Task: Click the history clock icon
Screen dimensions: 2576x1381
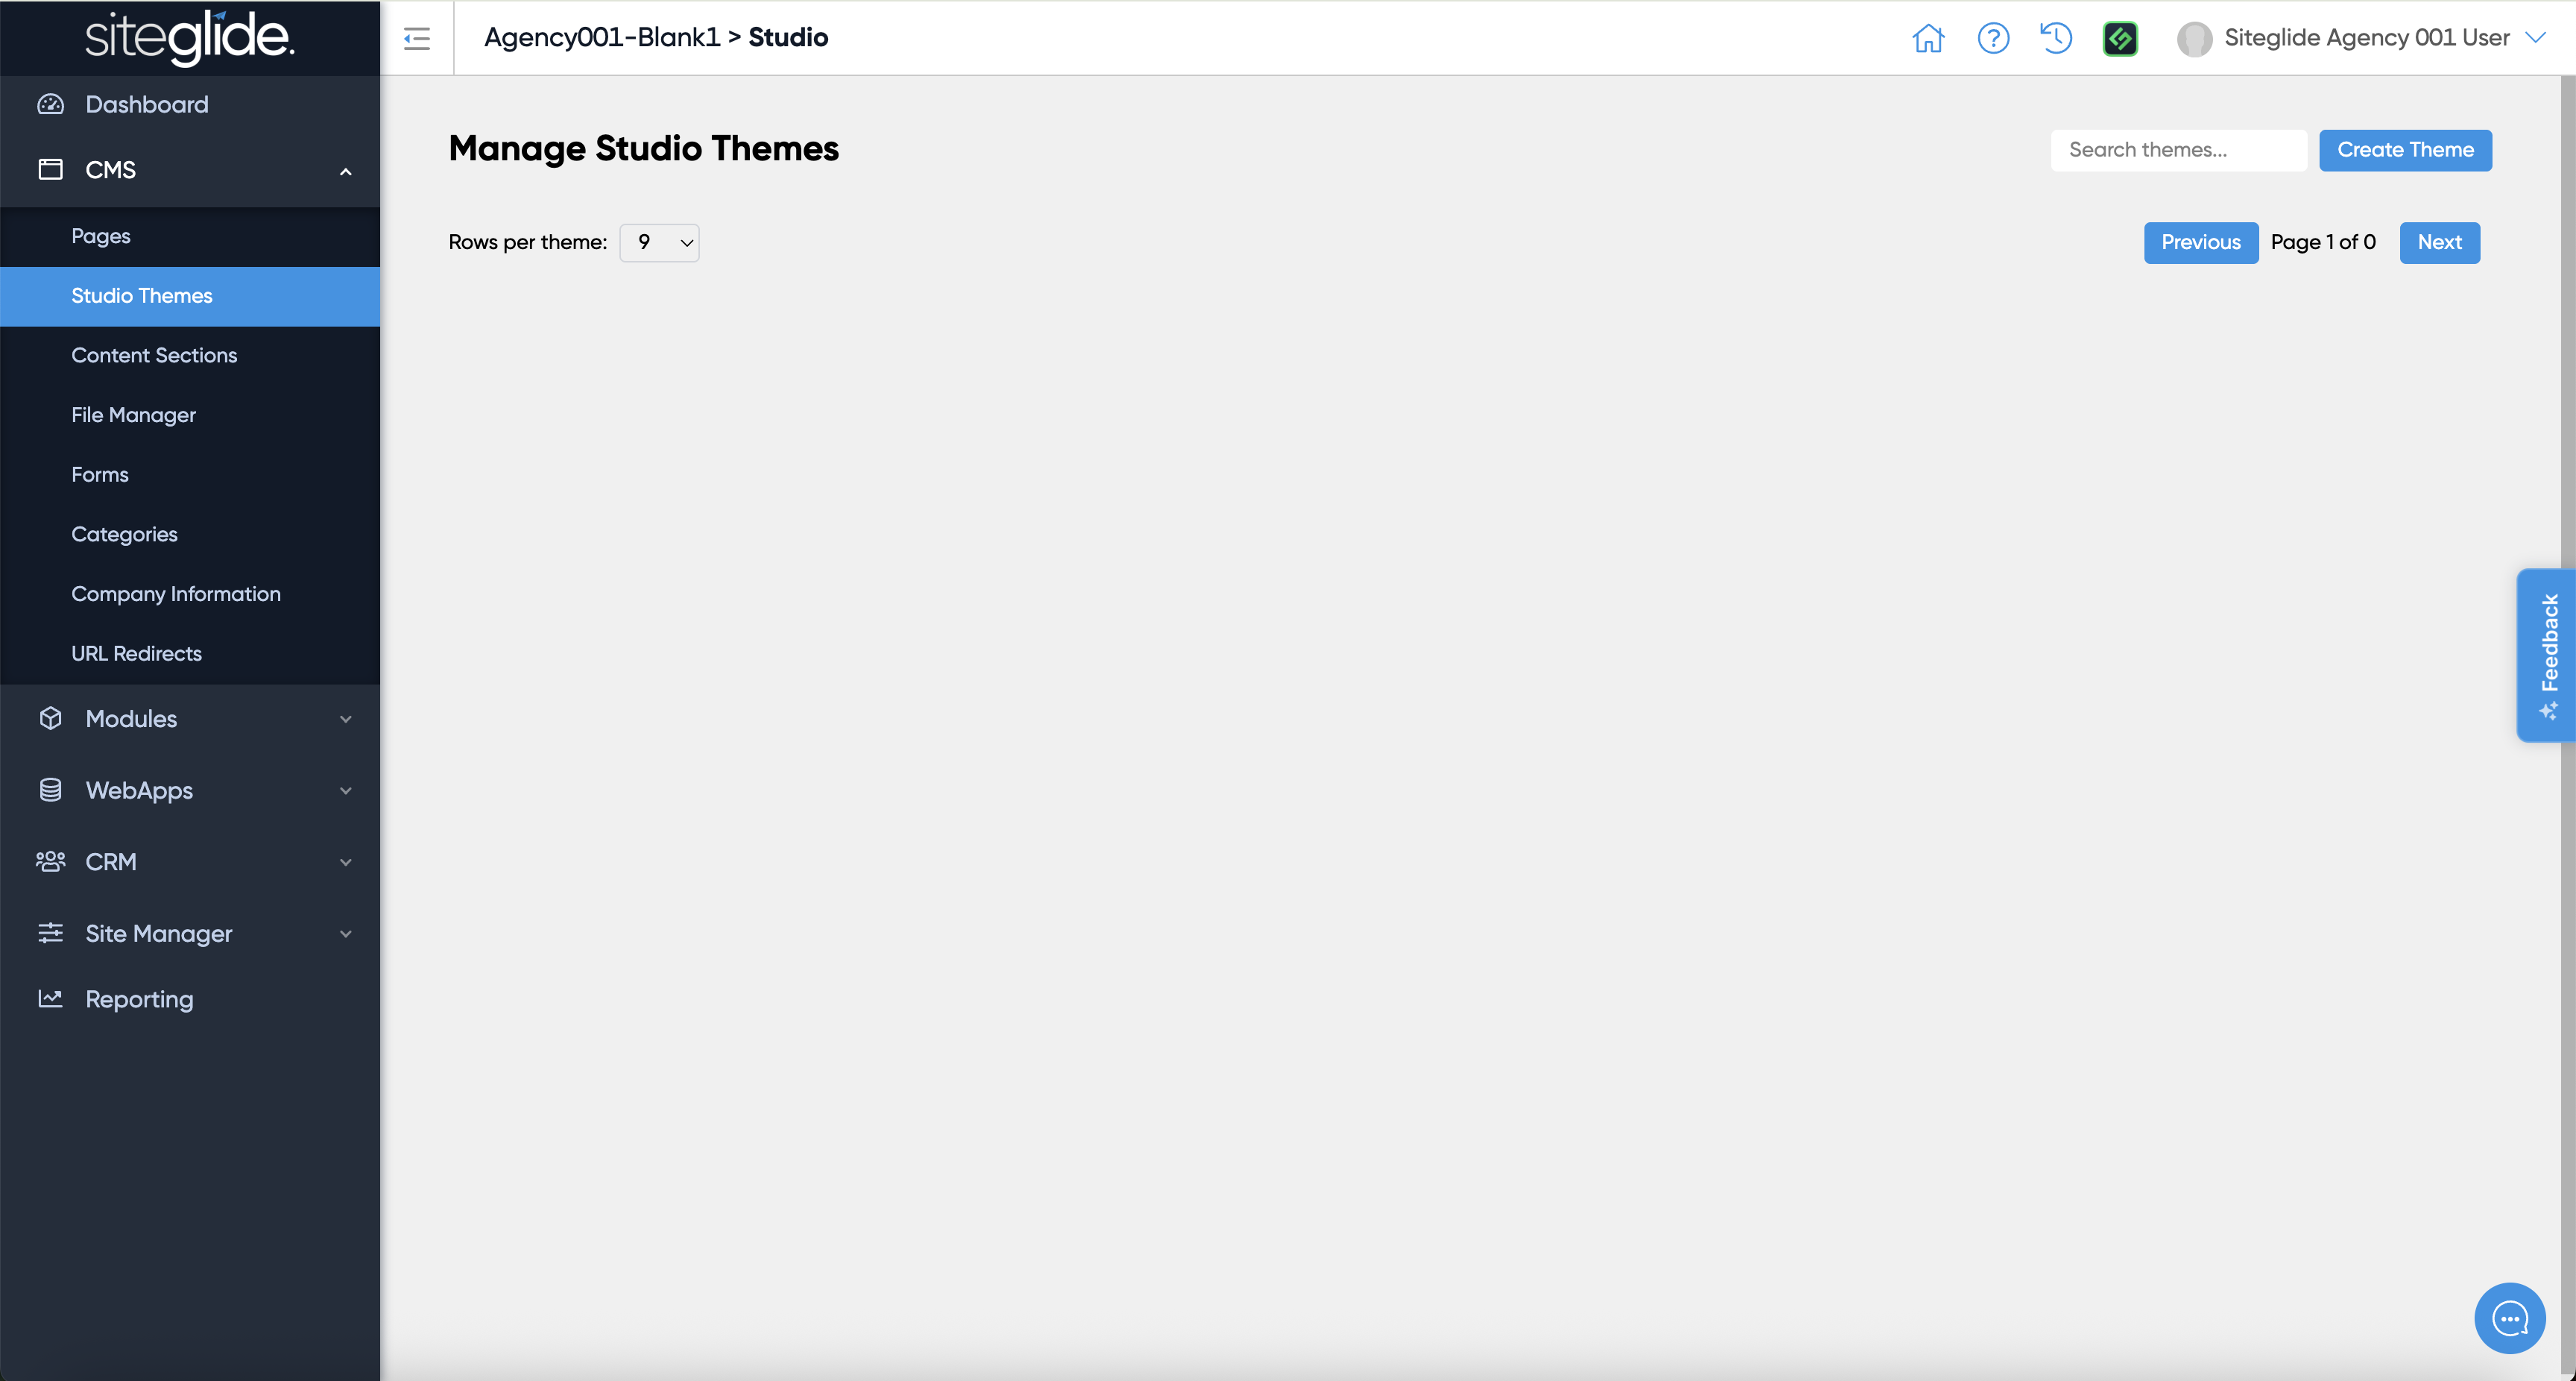Action: 2056,38
